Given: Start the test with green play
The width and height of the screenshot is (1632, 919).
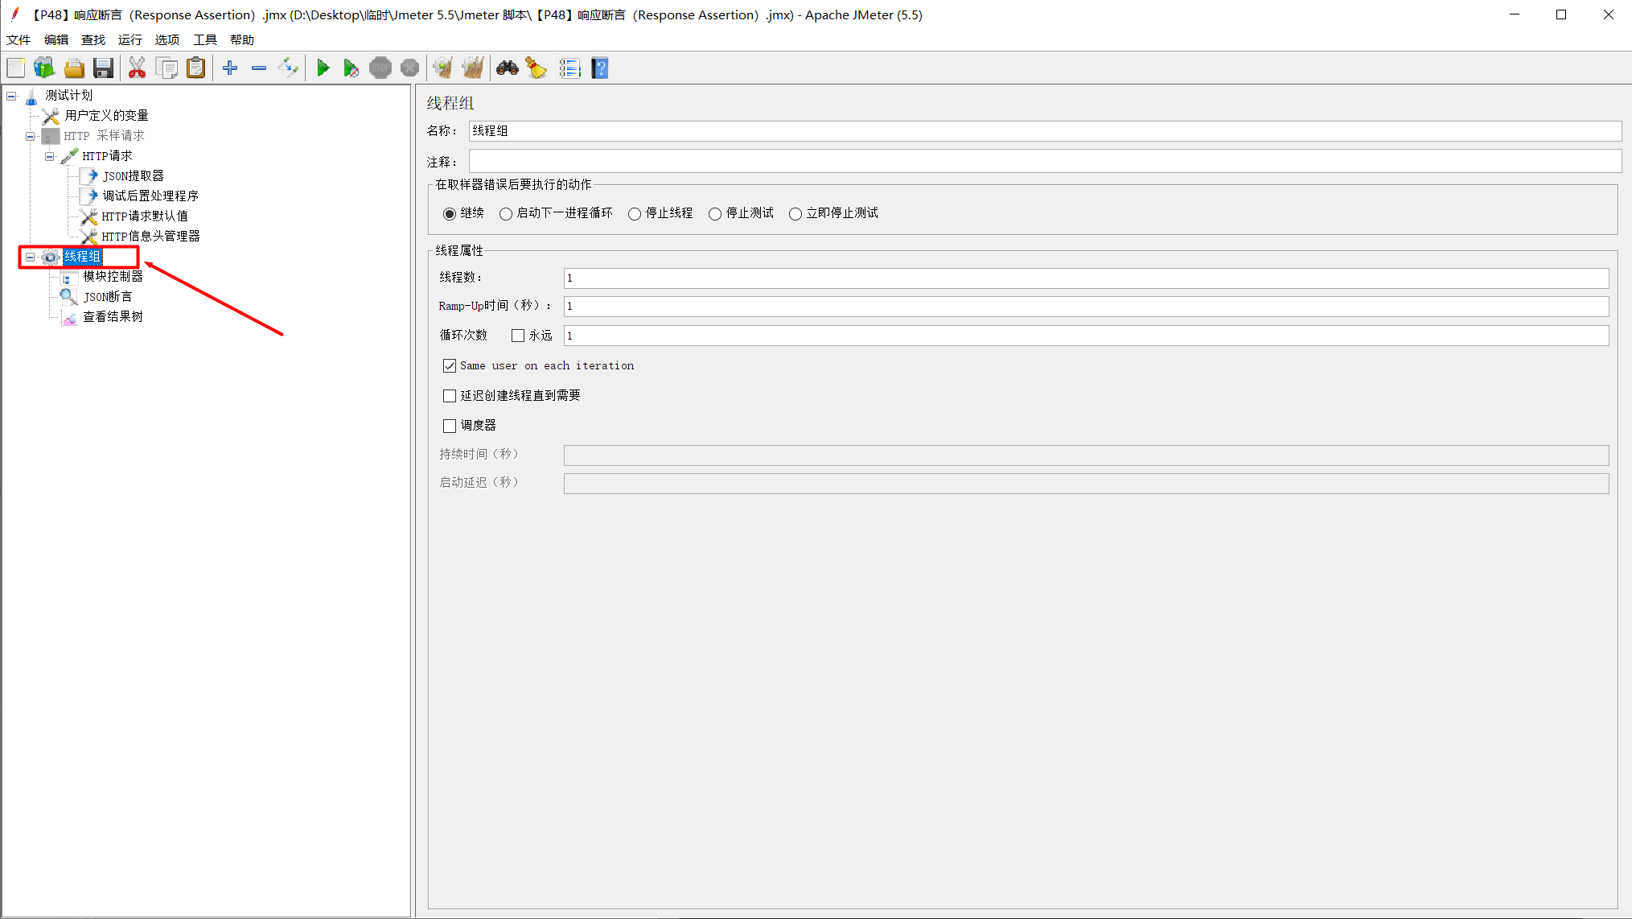Looking at the screenshot, I should [323, 68].
